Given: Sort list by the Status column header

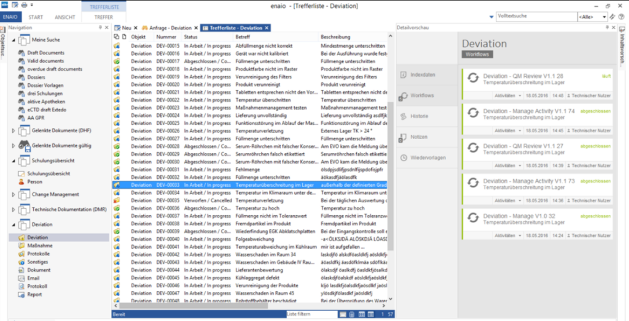Looking at the screenshot, I should click(190, 37).
